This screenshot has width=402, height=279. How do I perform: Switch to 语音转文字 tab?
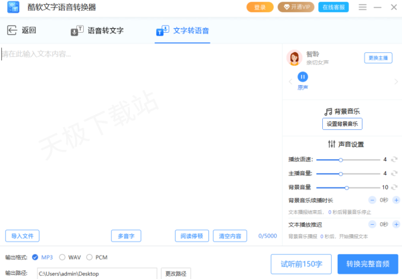point(97,31)
